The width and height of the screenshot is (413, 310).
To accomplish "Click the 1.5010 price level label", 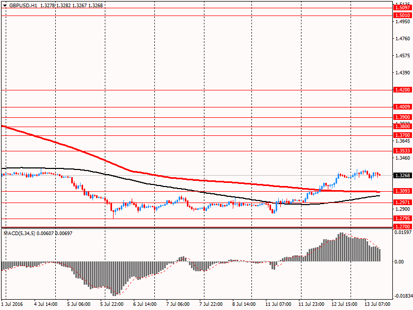I will coord(403,16).
